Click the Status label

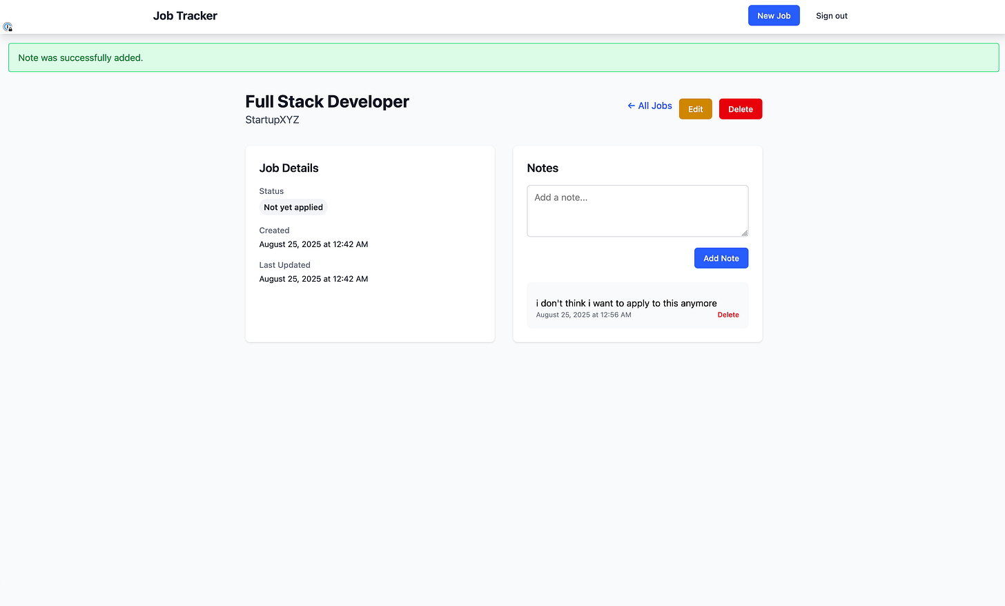click(x=271, y=191)
